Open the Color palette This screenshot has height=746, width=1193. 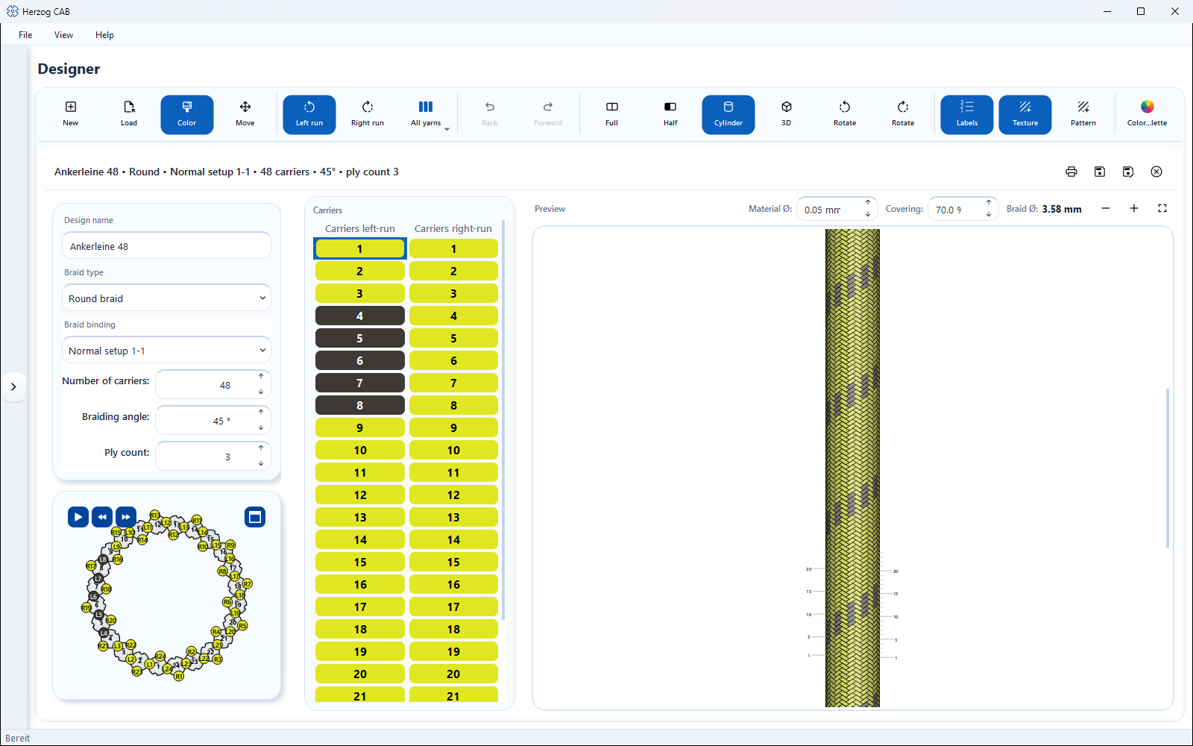tap(1148, 114)
